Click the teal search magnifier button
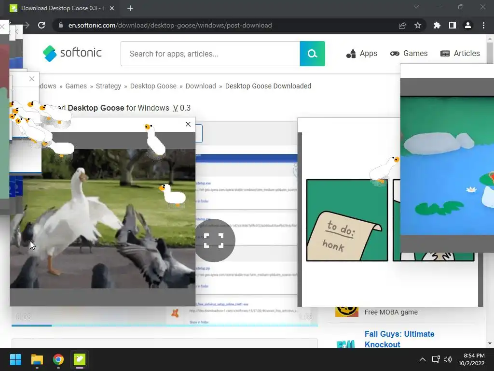 (312, 54)
